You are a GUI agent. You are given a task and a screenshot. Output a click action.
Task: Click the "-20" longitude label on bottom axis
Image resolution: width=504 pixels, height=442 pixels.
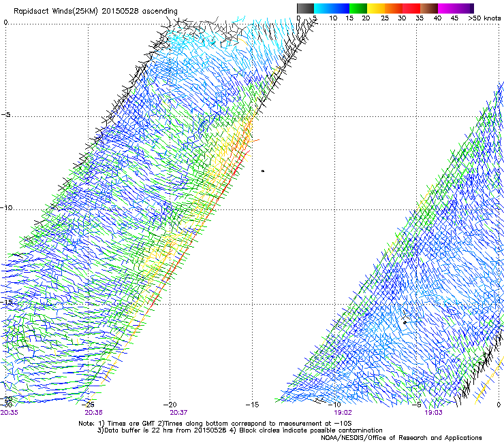170,405
